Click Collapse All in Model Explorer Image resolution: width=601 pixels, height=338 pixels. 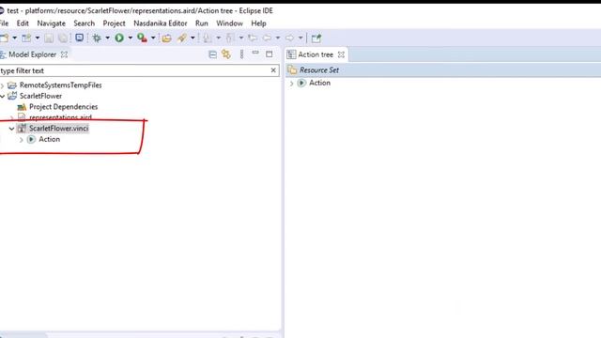click(213, 54)
